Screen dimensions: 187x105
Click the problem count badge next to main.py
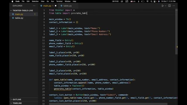click(x=35, y=14)
